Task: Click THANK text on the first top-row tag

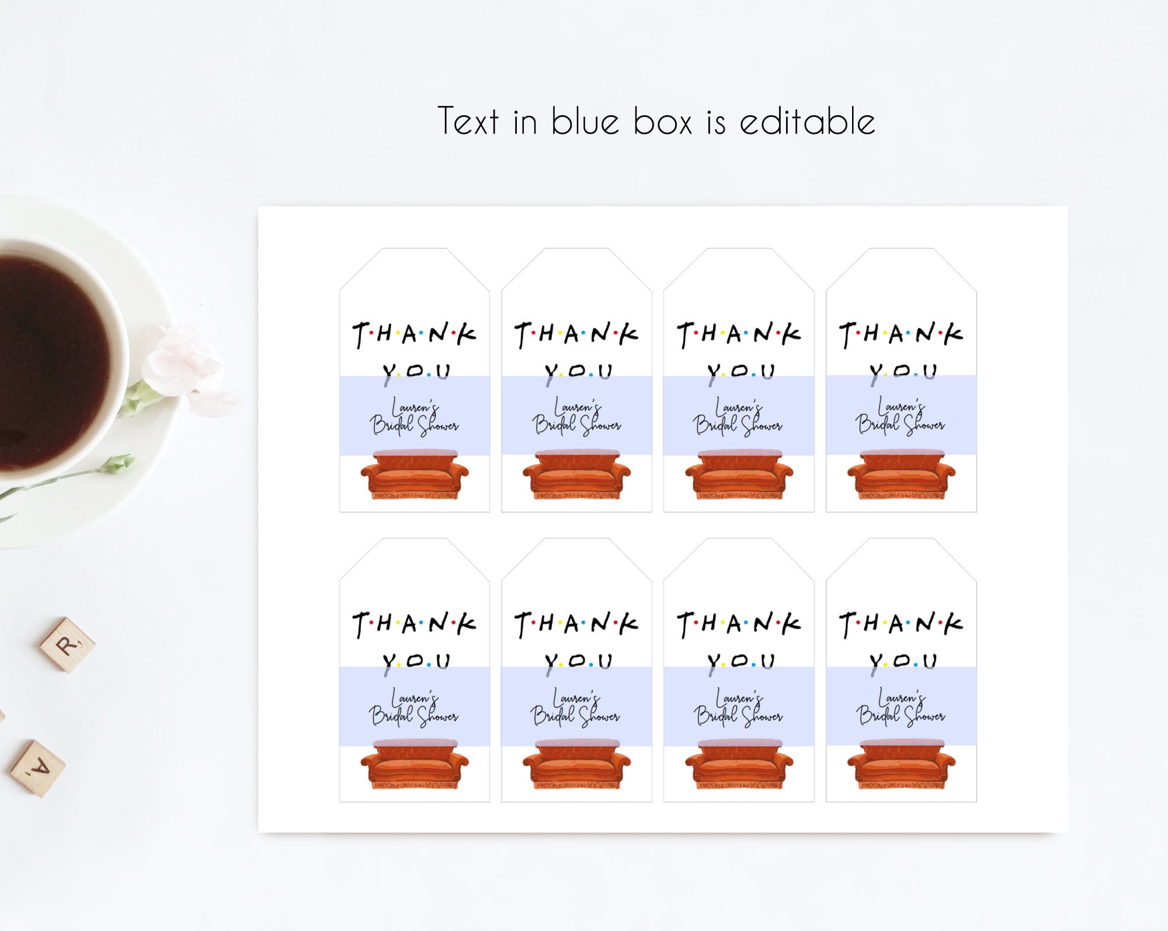Action: [x=414, y=334]
